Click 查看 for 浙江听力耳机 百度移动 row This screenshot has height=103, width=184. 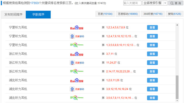point(152,63)
